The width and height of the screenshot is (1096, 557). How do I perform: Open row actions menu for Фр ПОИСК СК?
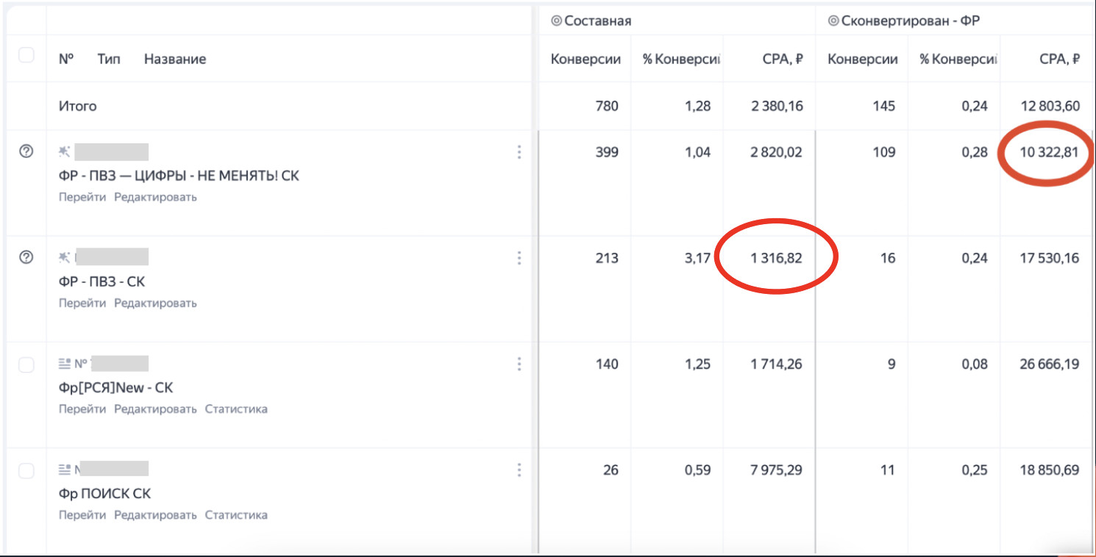tap(519, 470)
